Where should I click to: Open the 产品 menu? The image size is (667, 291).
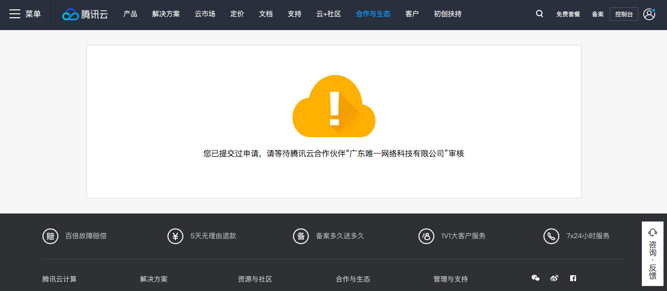click(130, 14)
